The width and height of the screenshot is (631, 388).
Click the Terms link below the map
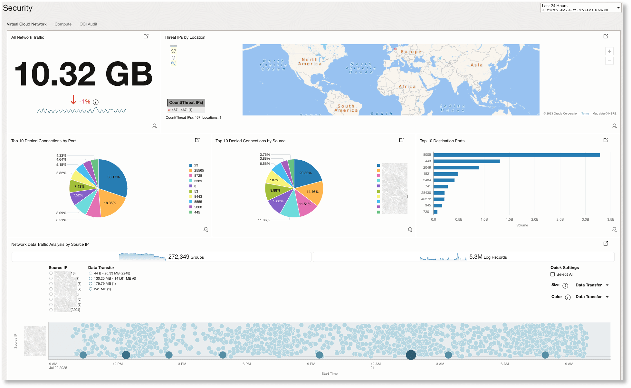585,113
